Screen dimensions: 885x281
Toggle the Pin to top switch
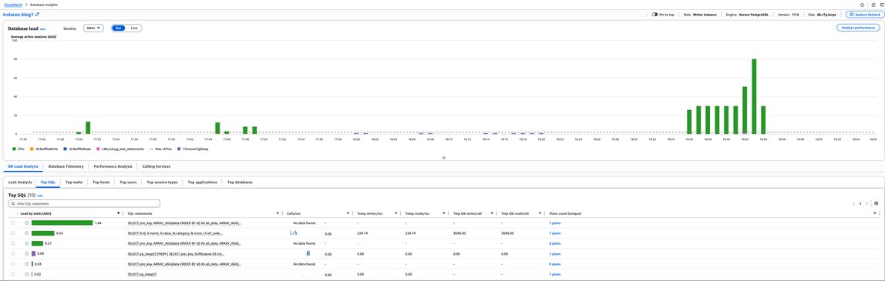click(x=654, y=14)
